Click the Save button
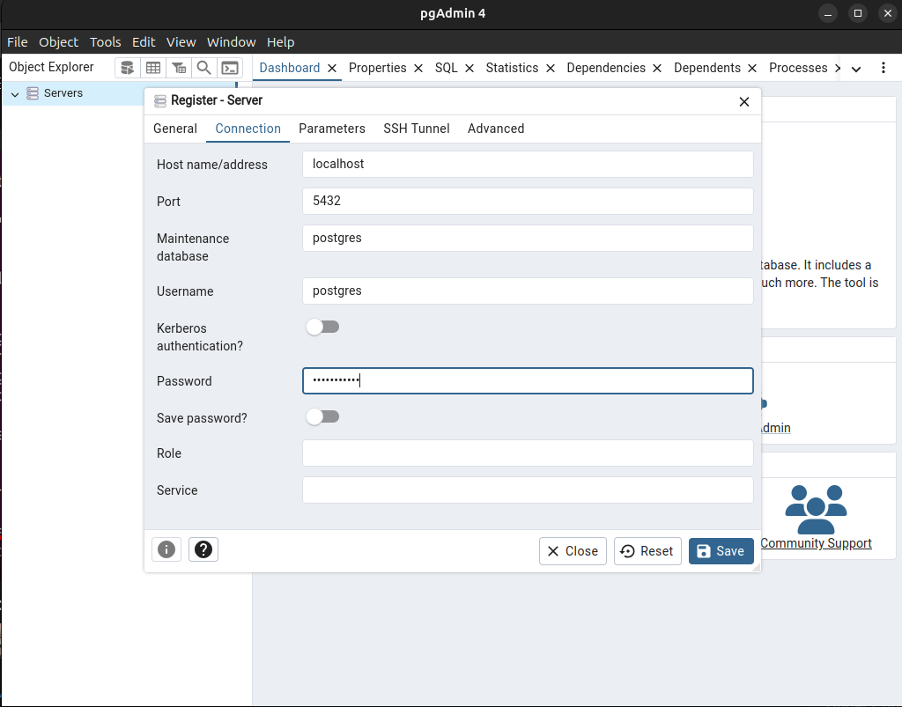The height and width of the screenshot is (707, 902). tap(721, 551)
